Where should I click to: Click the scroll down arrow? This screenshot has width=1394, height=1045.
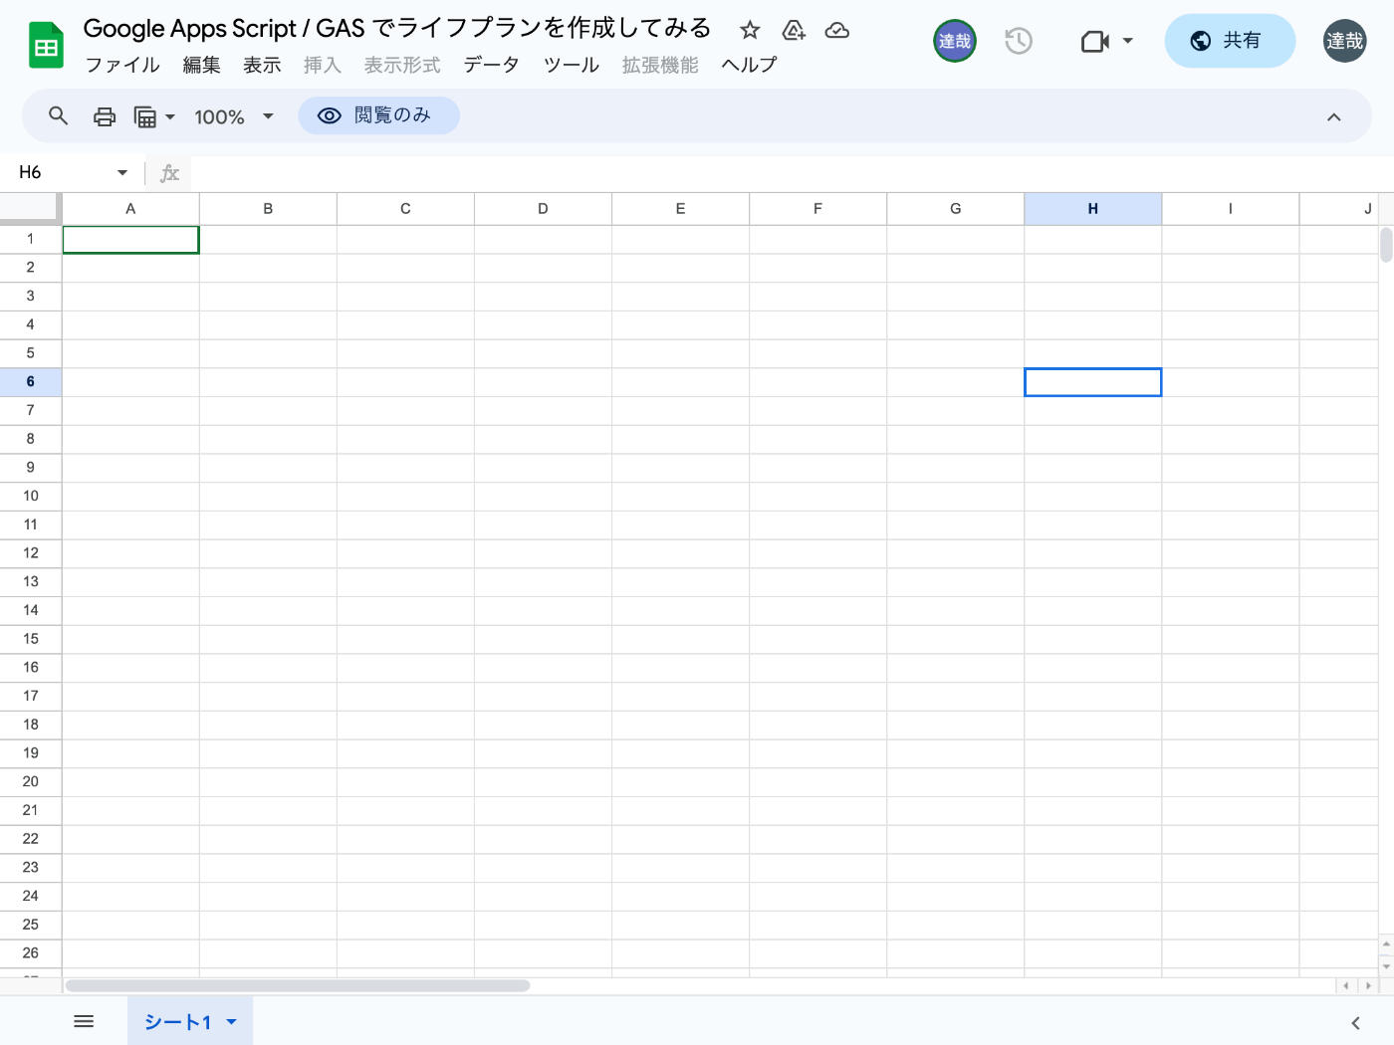tap(1386, 966)
